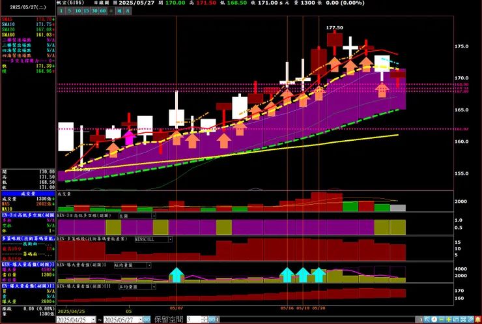Select the 15-minute timeframe button

[87, 11]
